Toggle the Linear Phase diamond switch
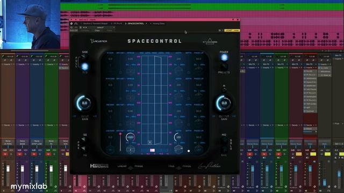The image size is (344, 193). click(x=130, y=168)
